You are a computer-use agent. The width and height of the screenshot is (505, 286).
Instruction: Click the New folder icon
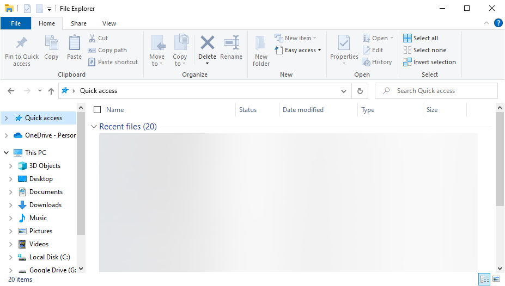(260, 43)
